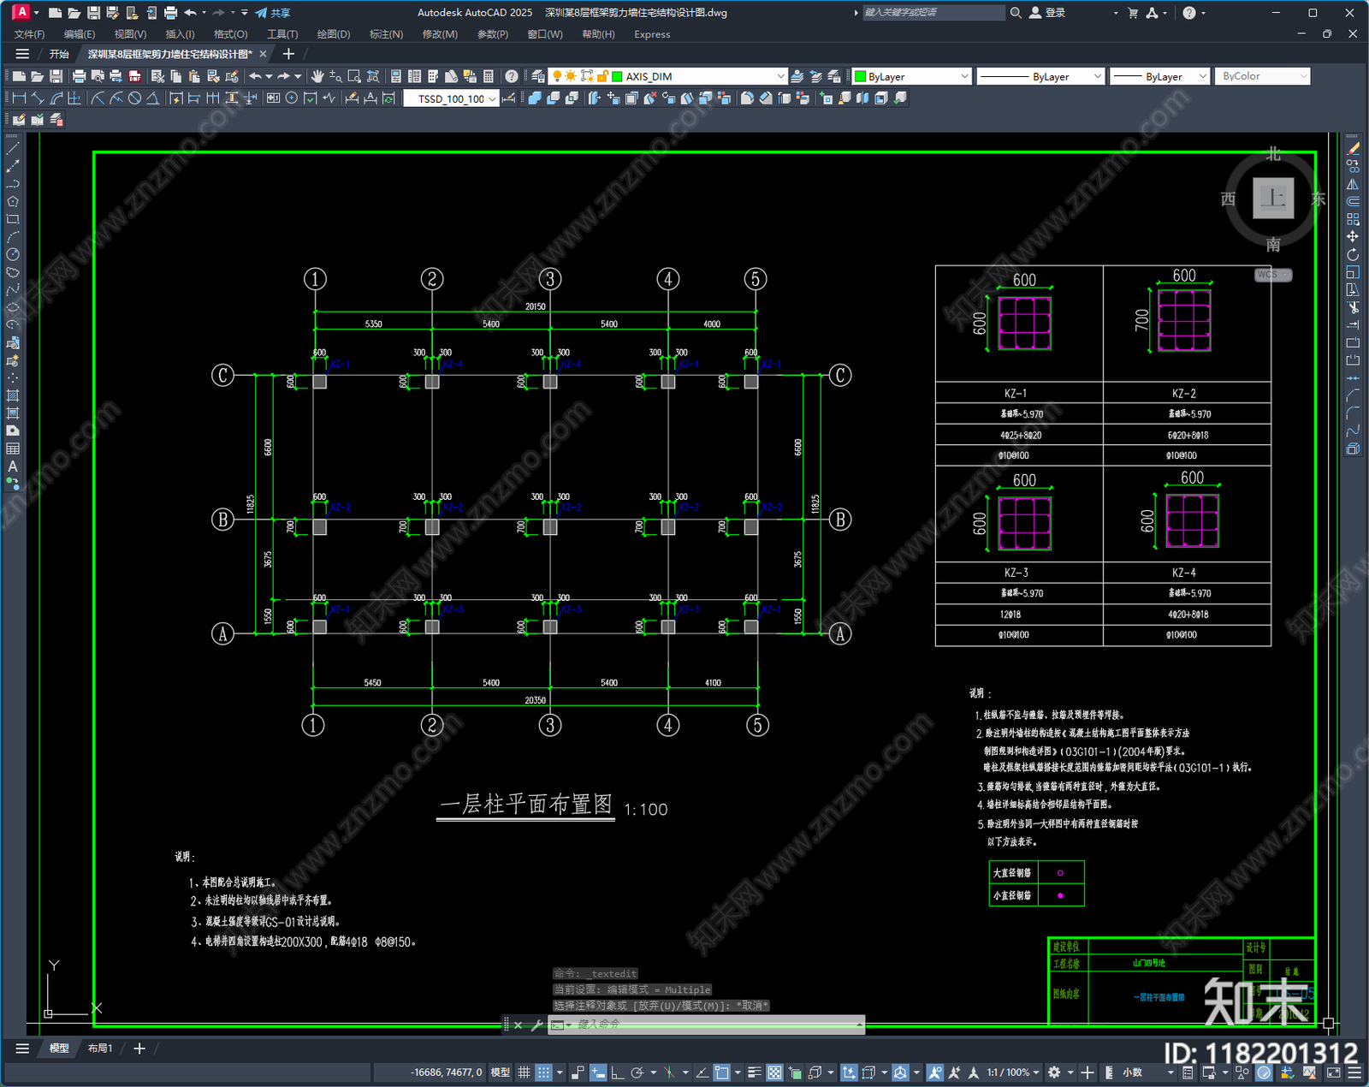This screenshot has width=1369, height=1087.
Task: Click the ViewCube 上 top face
Action: coord(1273,199)
